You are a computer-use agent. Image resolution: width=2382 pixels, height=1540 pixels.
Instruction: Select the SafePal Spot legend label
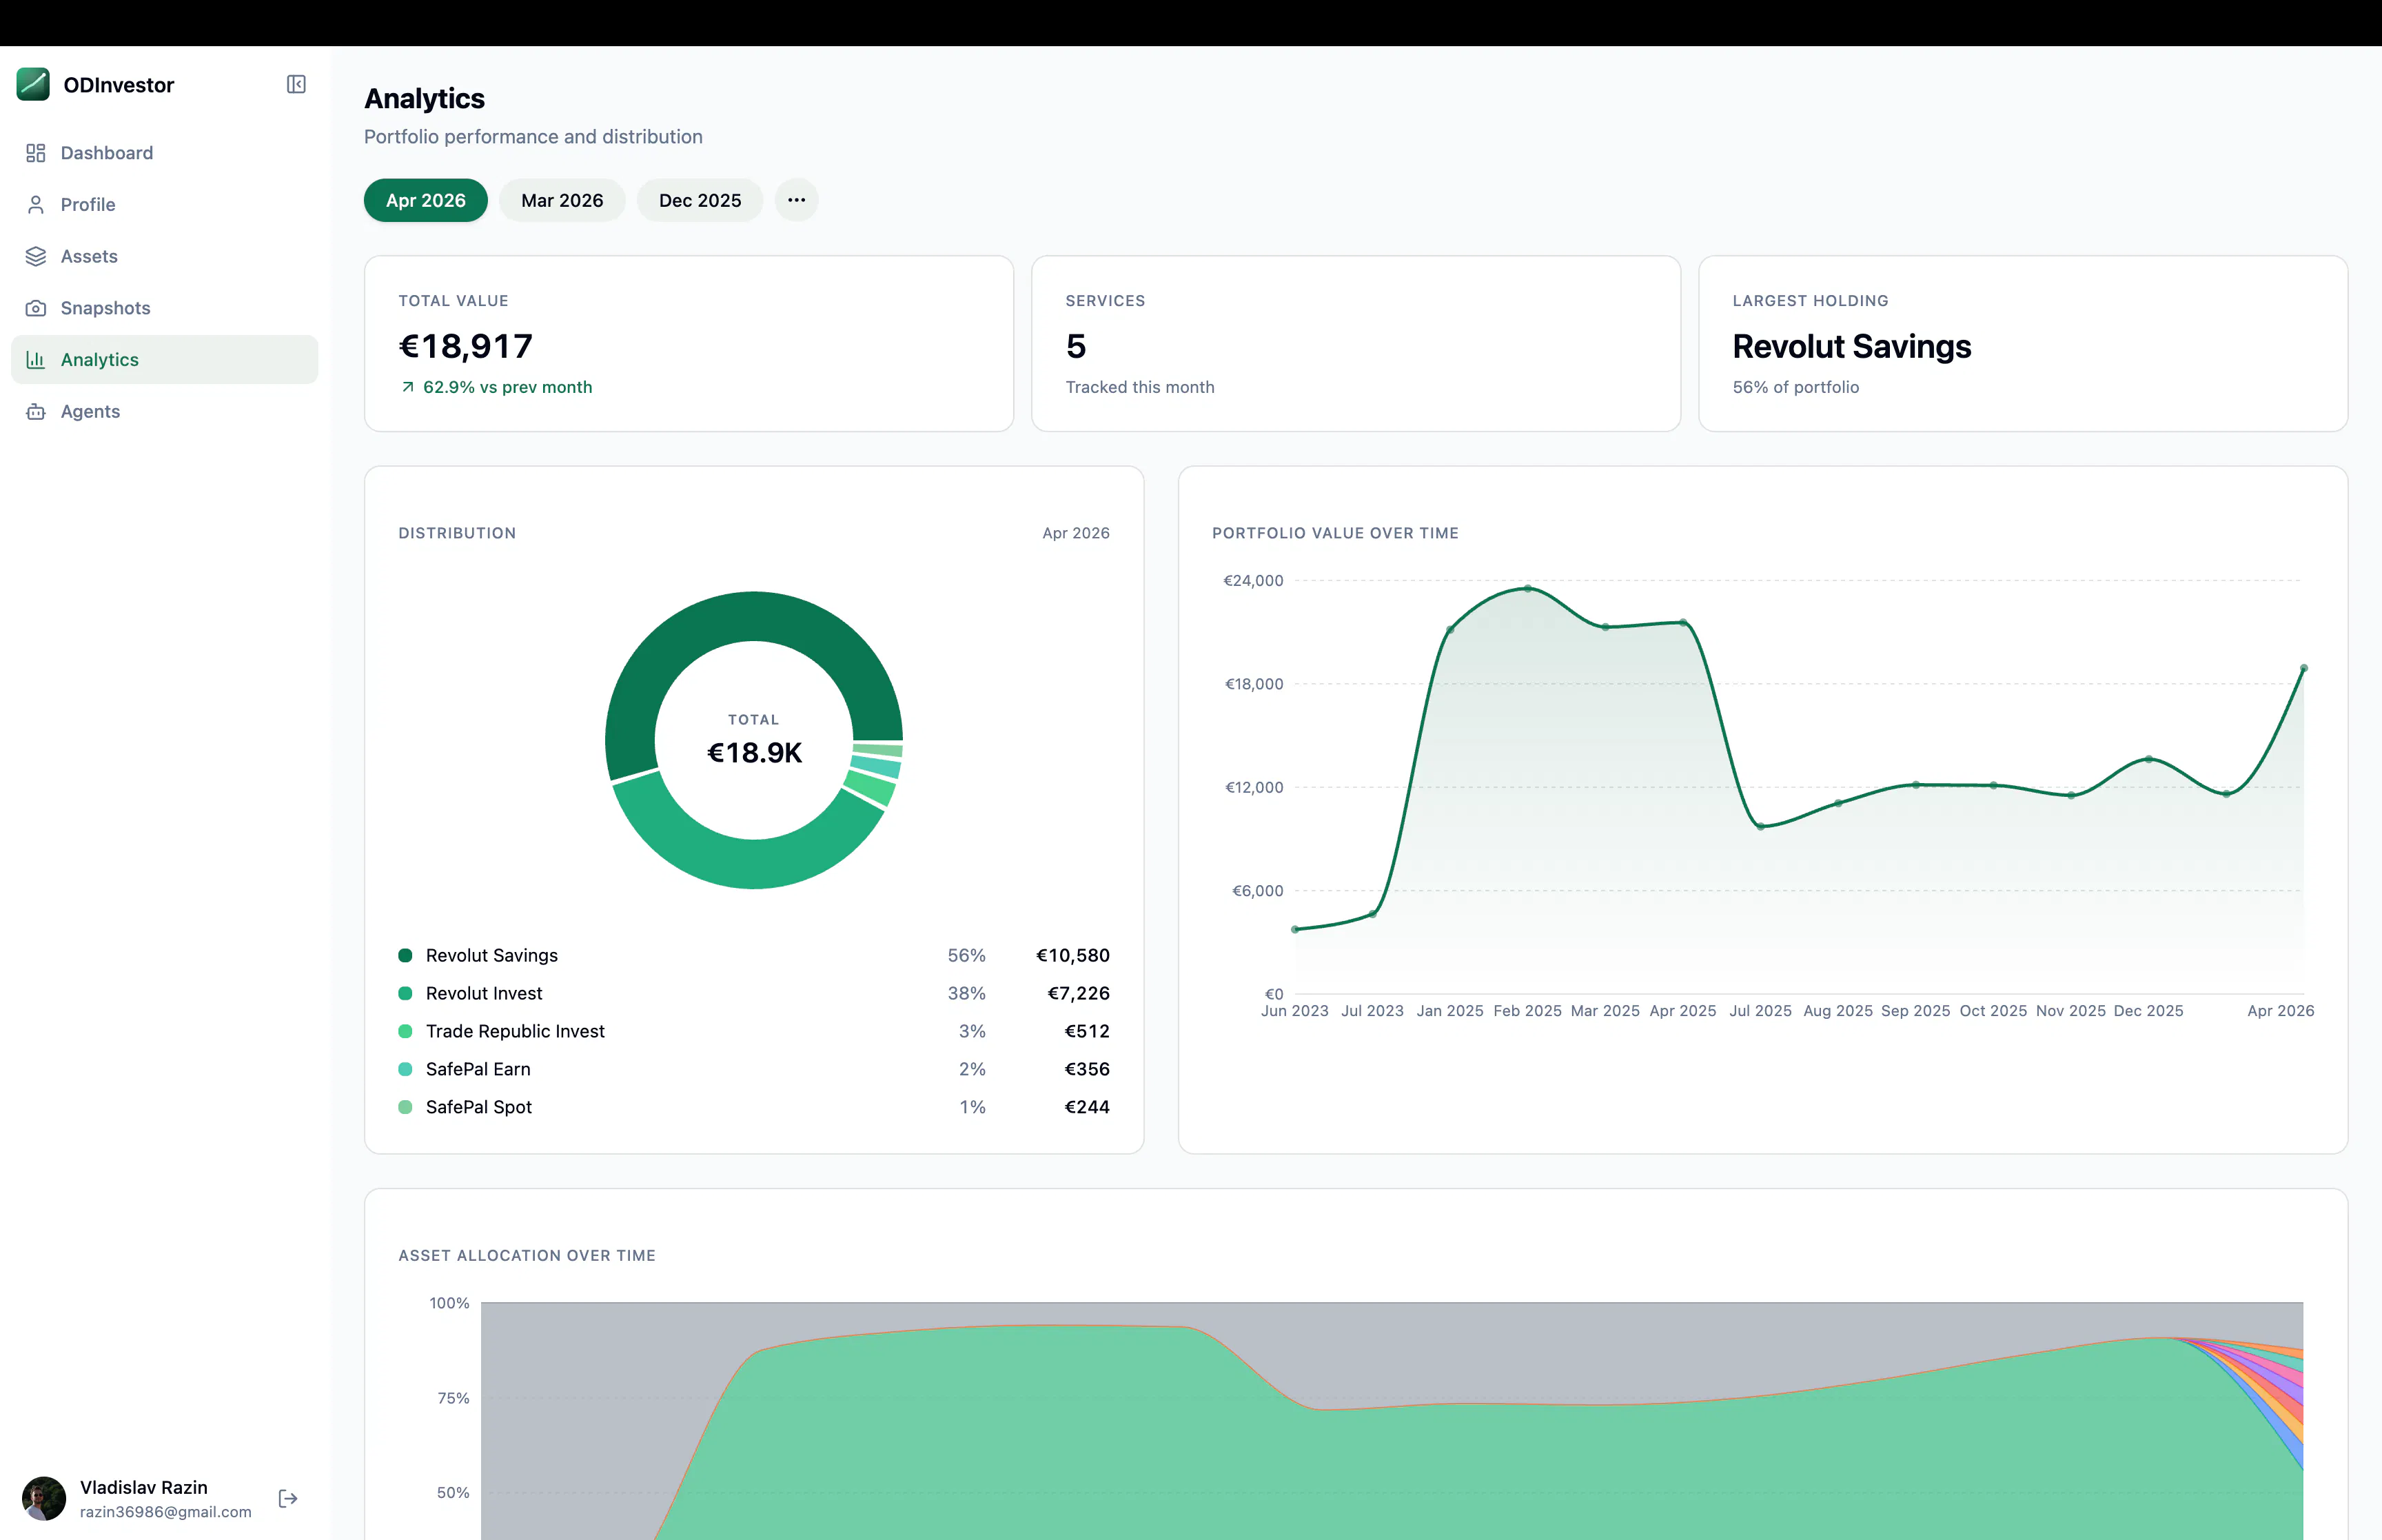(x=479, y=1107)
